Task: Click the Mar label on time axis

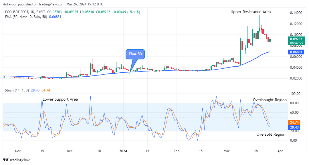Action: (227, 151)
